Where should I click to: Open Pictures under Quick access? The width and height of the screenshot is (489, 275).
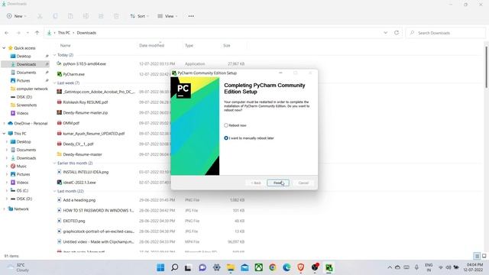pyautogui.click(x=23, y=80)
